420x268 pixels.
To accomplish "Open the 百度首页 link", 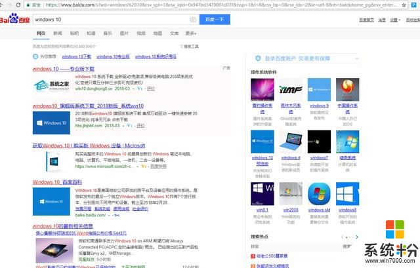I will tap(366, 20).
